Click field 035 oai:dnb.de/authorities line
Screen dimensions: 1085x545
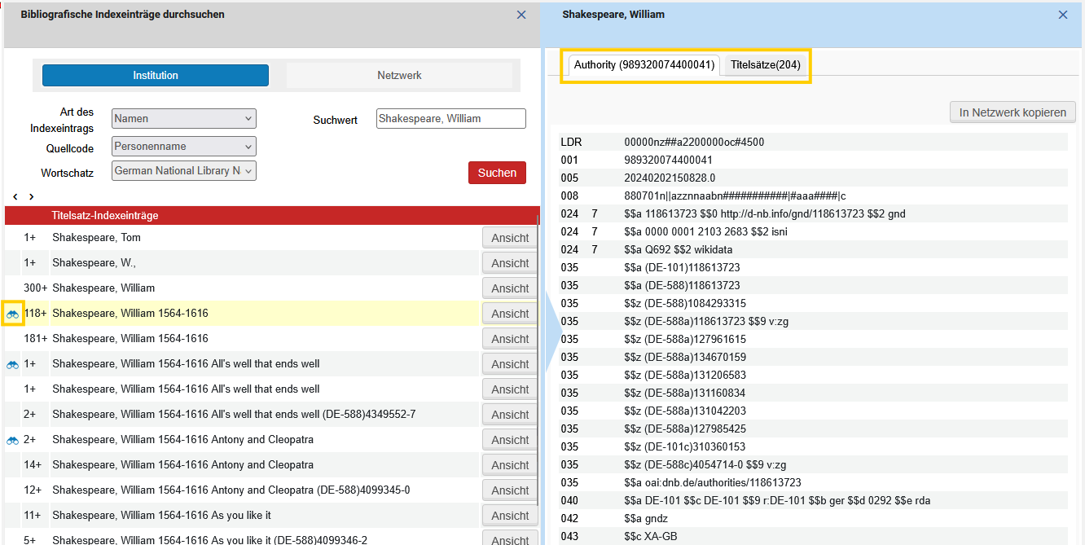click(713, 483)
